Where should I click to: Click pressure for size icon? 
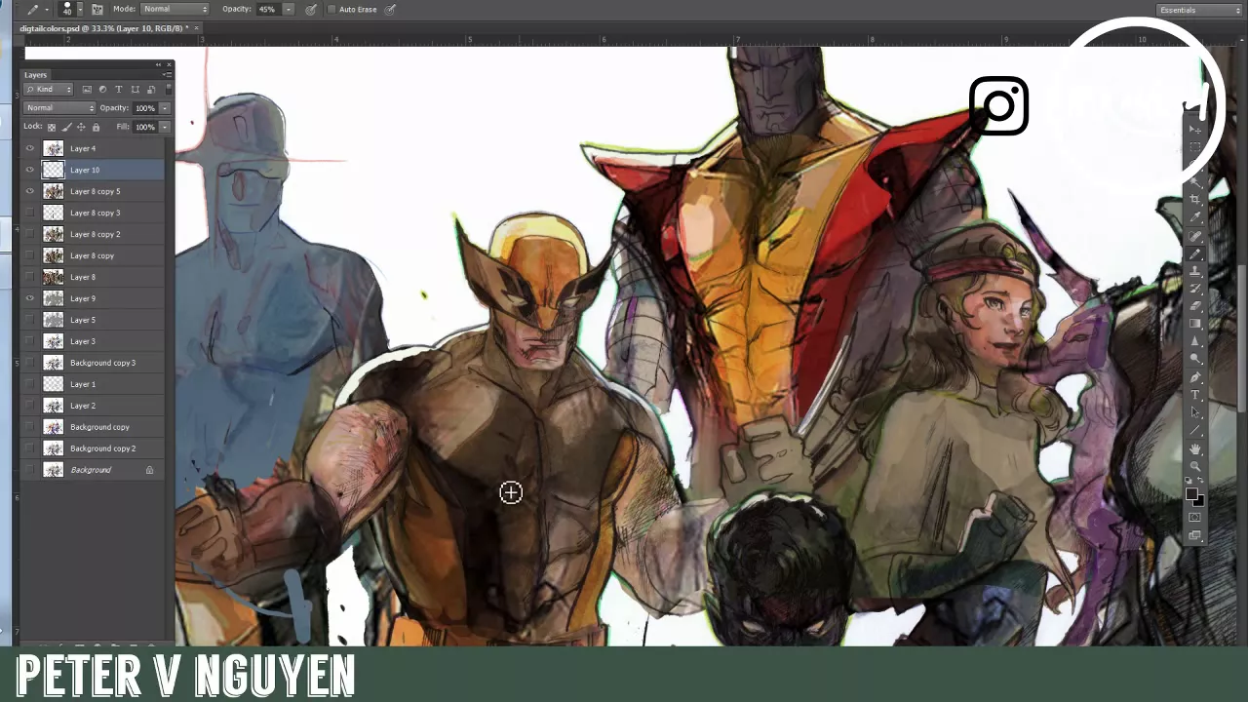click(390, 9)
